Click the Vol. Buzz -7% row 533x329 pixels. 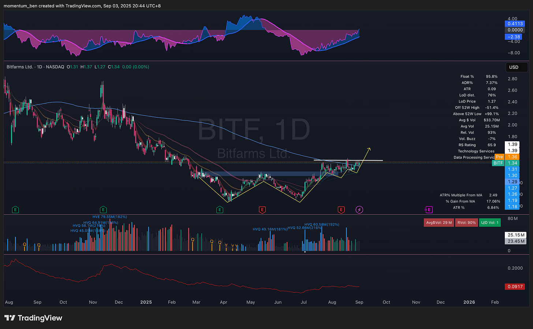477,139
